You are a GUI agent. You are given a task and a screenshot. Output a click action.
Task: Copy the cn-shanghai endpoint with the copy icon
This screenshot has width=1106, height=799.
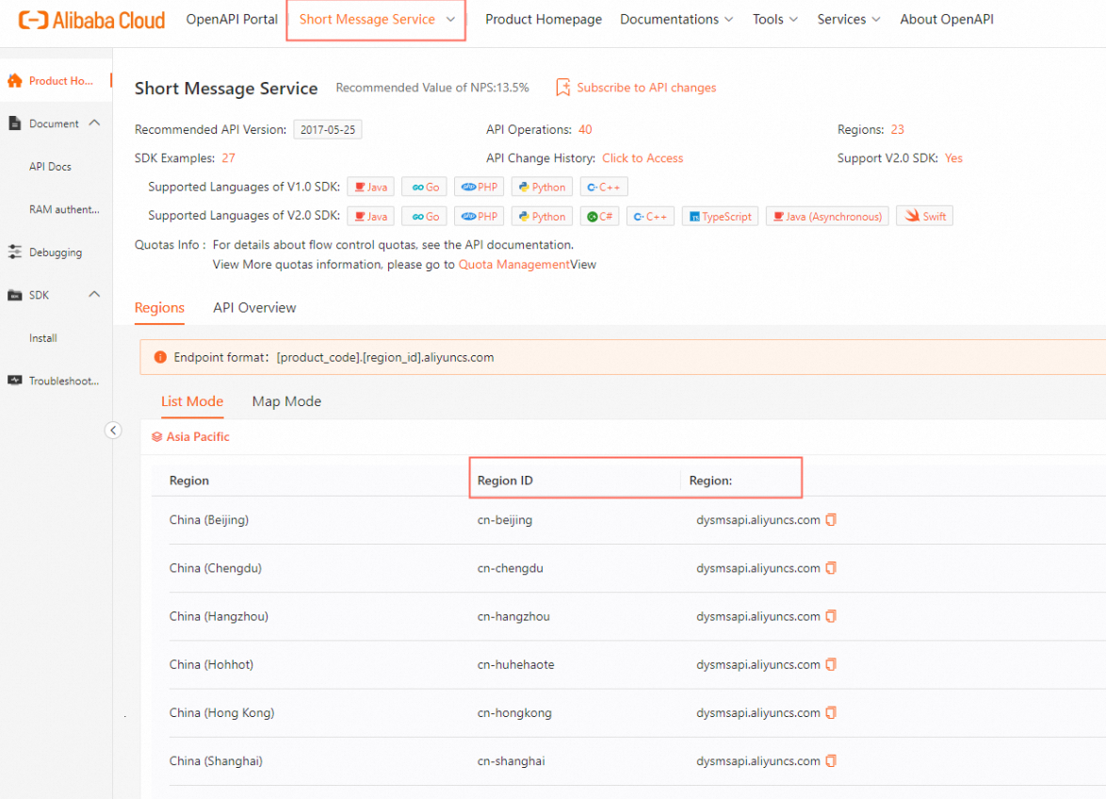831,761
